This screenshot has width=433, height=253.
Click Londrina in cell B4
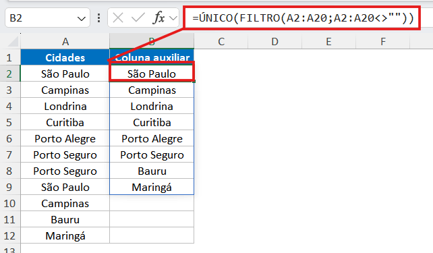click(152, 106)
